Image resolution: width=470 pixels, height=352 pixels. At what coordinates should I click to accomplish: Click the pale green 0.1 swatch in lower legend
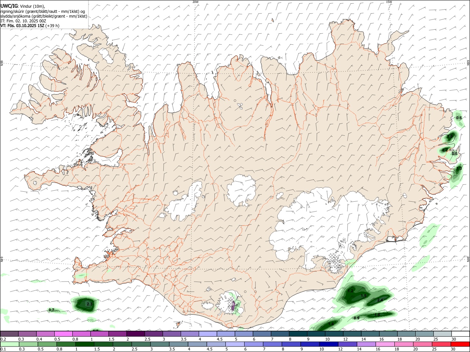(10, 344)
